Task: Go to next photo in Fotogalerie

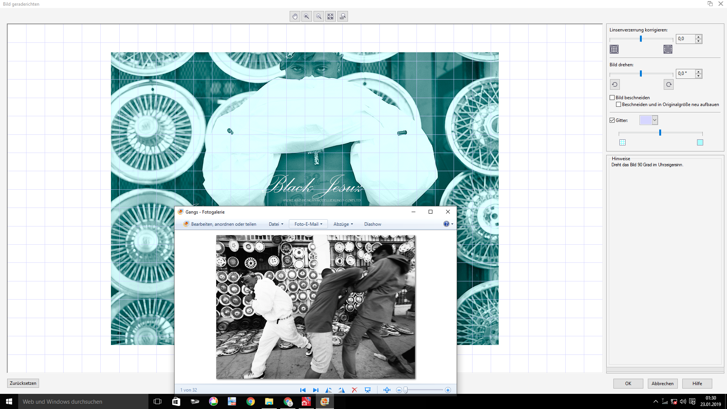Action: pyautogui.click(x=315, y=390)
